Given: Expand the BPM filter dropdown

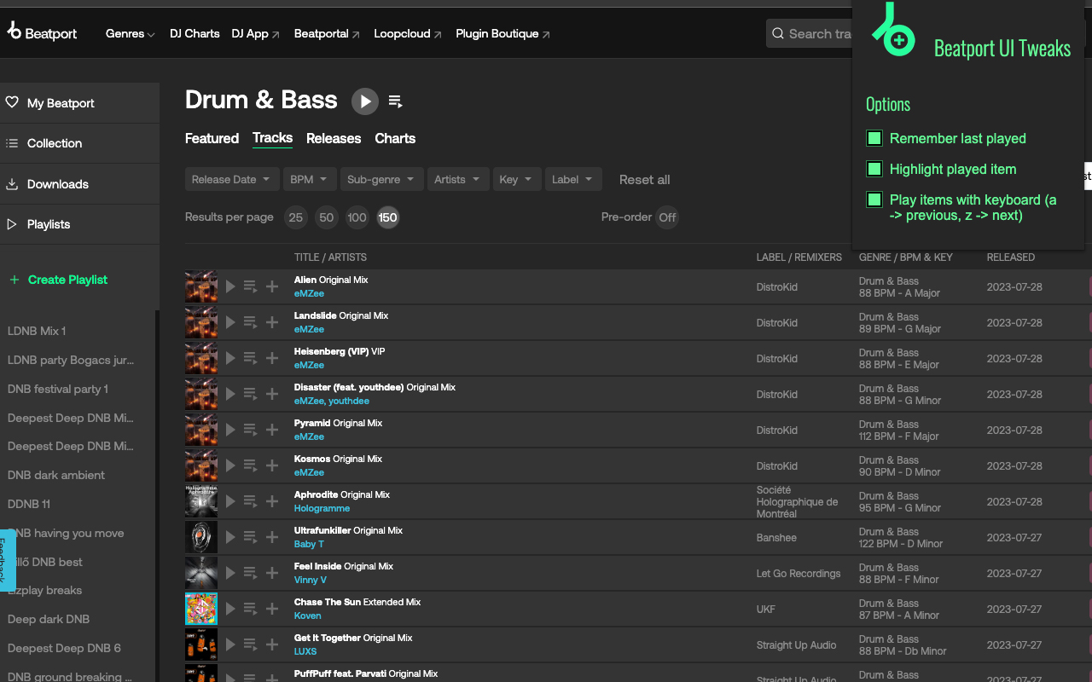Looking at the screenshot, I should [309, 179].
